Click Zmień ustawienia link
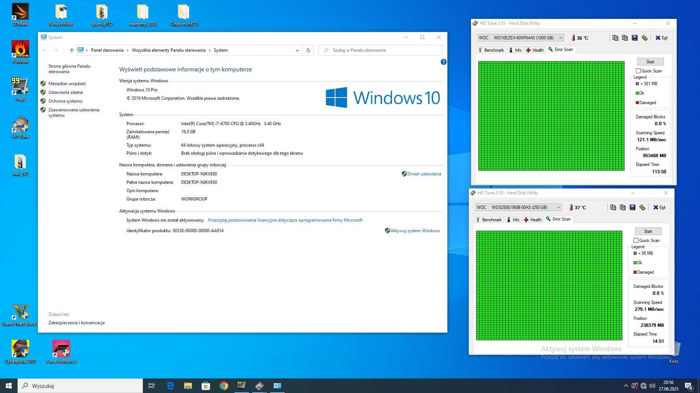This screenshot has height=393, width=700. click(424, 174)
